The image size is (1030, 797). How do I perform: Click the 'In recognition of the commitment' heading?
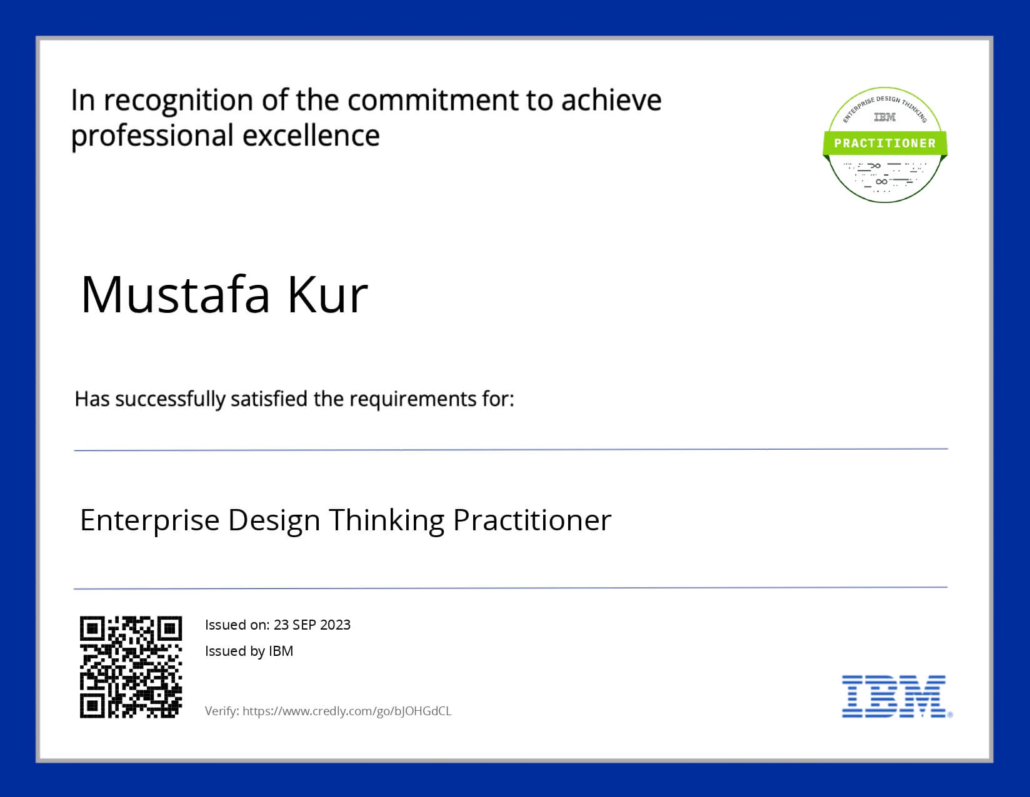[x=366, y=100]
